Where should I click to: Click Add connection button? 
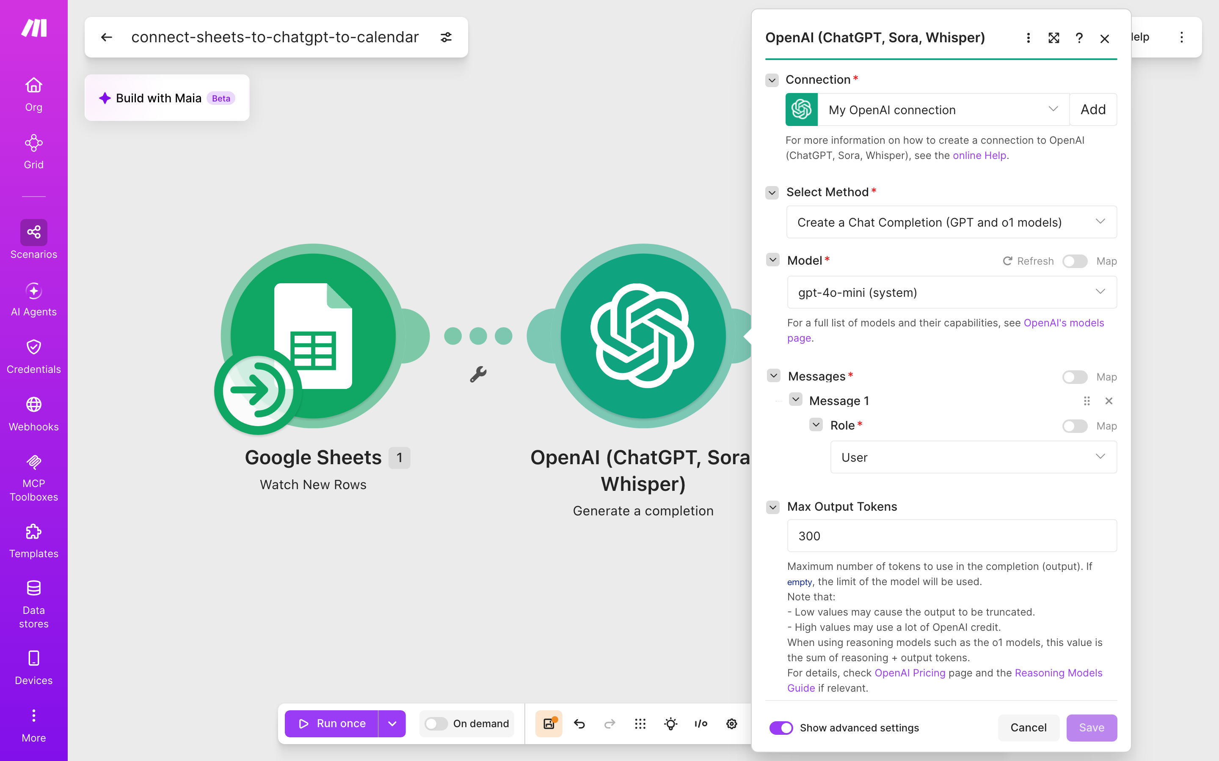point(1093,109)
